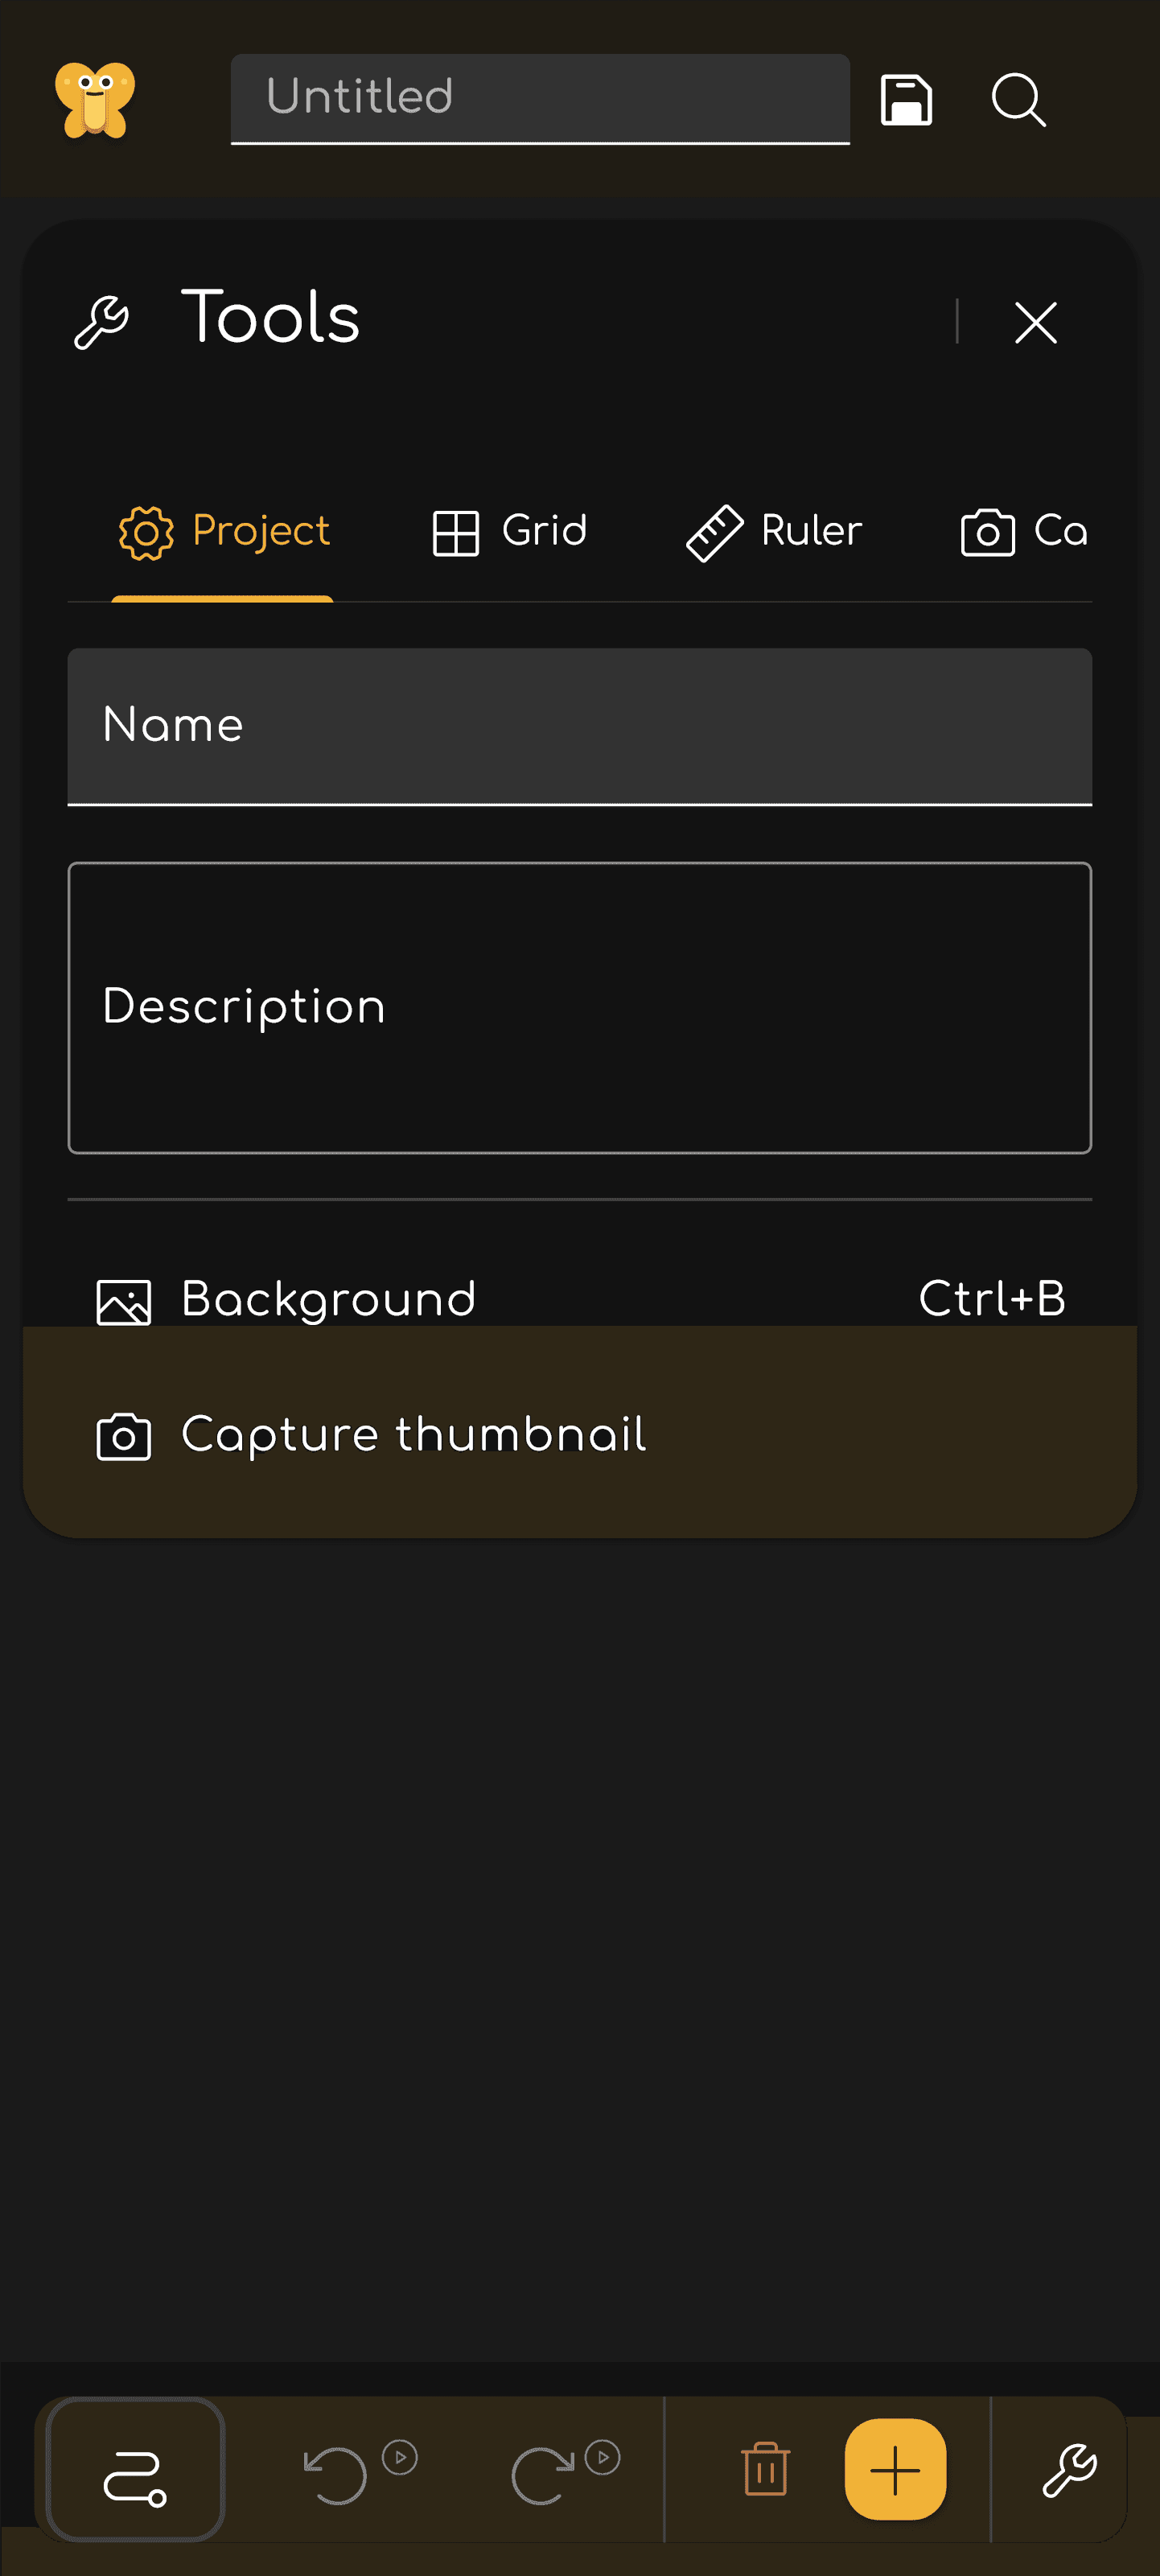Close the Tools panel
1160x2576 pixels.
[x=1035, y=323]
